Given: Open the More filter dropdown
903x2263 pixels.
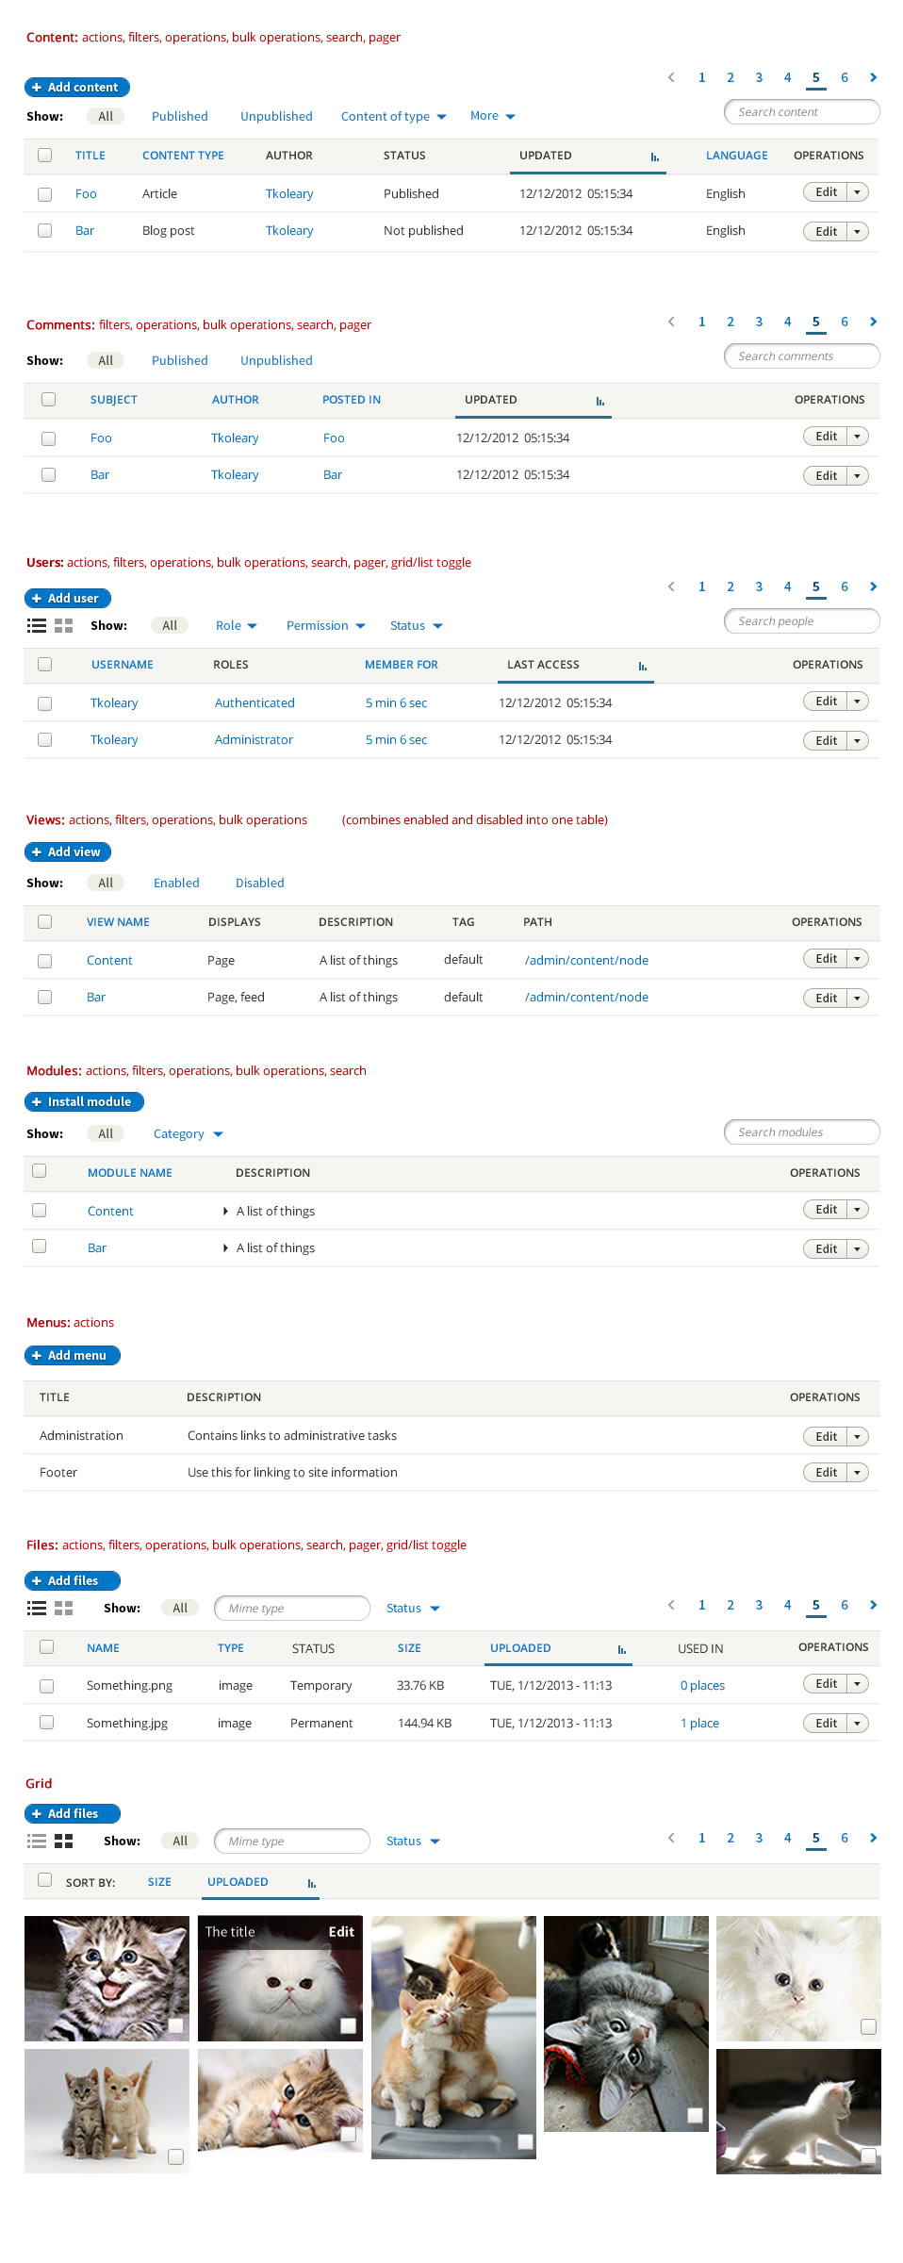Looking at the screenshot, I should tap(493, 115).
